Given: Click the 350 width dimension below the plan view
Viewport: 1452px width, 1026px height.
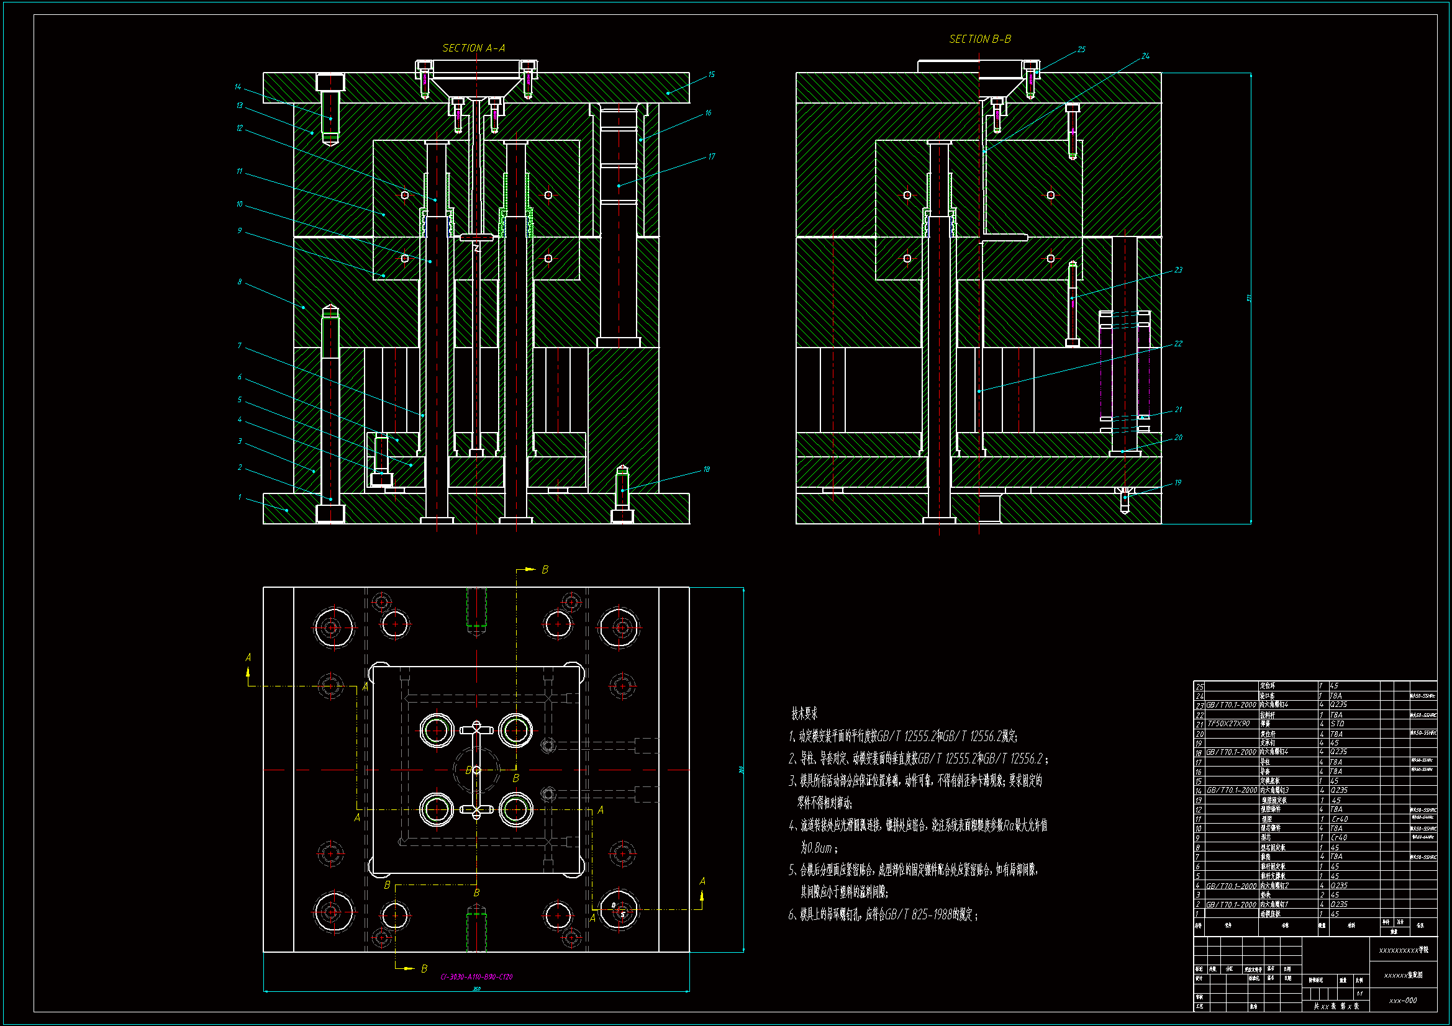Looking at the screenshot, I should pyautogui.click(x=476, y=989).
